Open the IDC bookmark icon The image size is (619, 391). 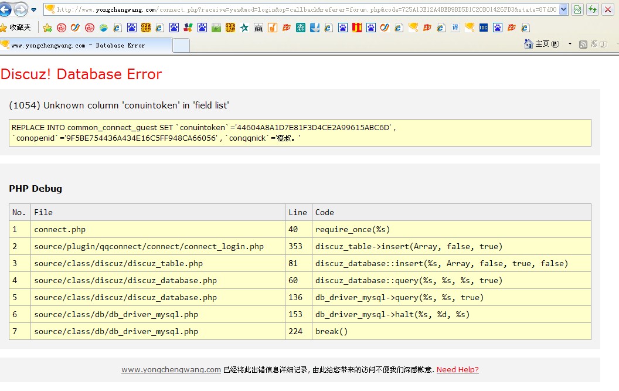click(x=484, y=28)
